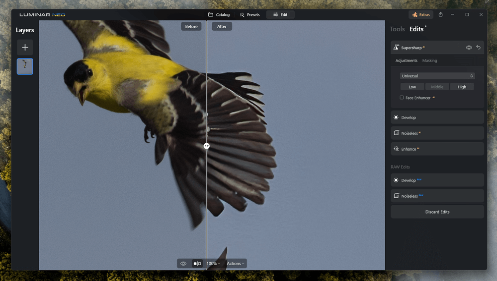Screen dimensions: 497x281
Task: Open the Catalog tab
Action: (x=219, y=14)
